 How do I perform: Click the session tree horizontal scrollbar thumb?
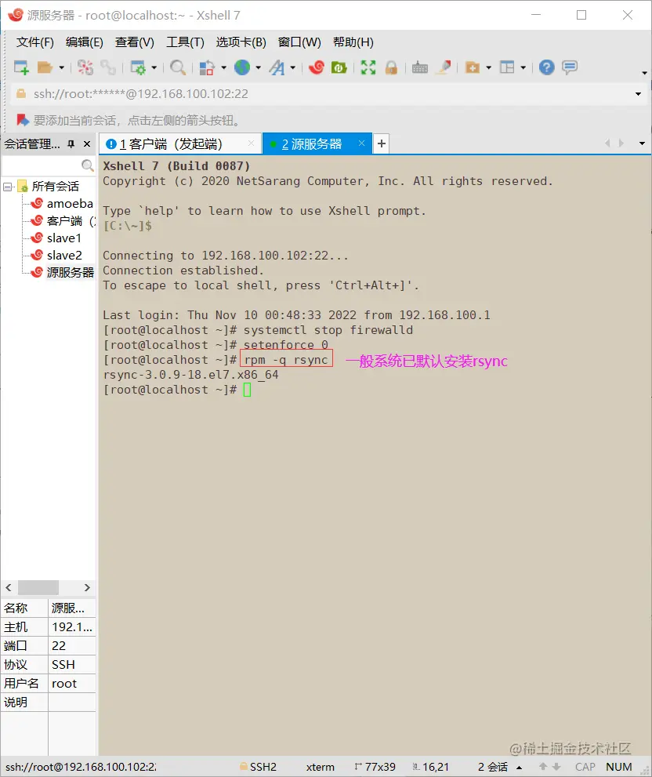[x=38, y=588]
